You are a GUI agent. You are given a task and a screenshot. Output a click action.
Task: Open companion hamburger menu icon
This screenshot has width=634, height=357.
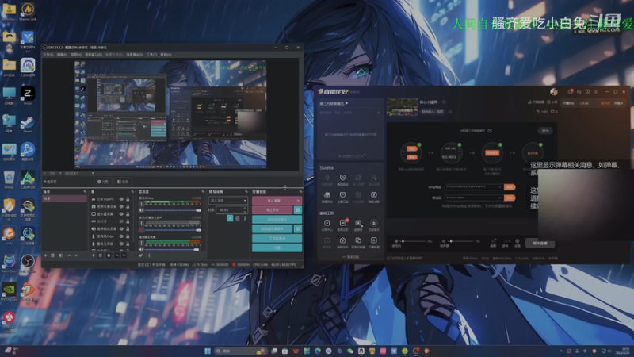pos(596,92)
